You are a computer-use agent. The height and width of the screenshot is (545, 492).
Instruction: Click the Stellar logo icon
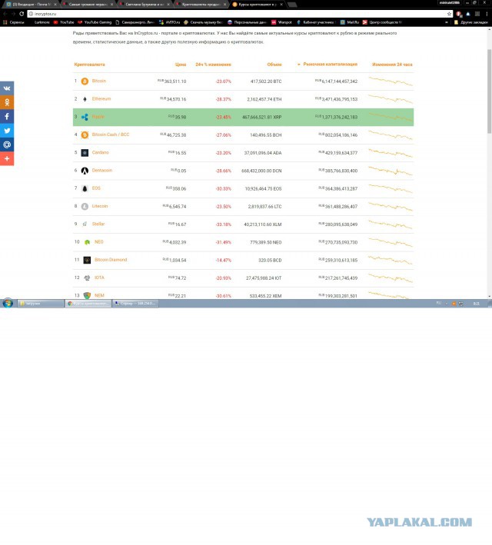click(85, 224)
